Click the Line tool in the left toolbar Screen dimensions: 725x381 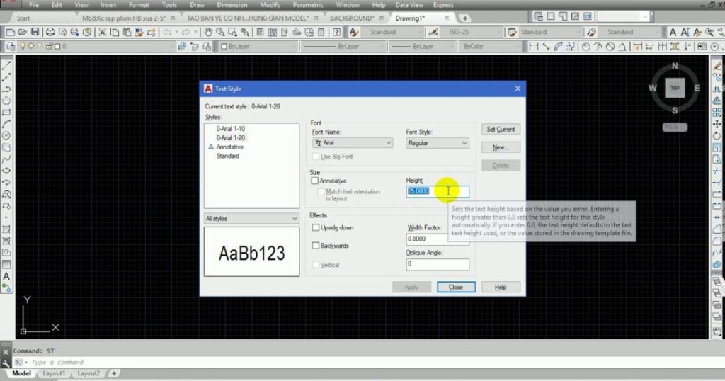(6, 66)
